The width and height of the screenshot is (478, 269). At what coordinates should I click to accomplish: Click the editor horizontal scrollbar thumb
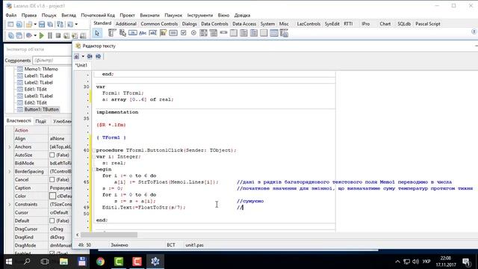tap(109, 235)
